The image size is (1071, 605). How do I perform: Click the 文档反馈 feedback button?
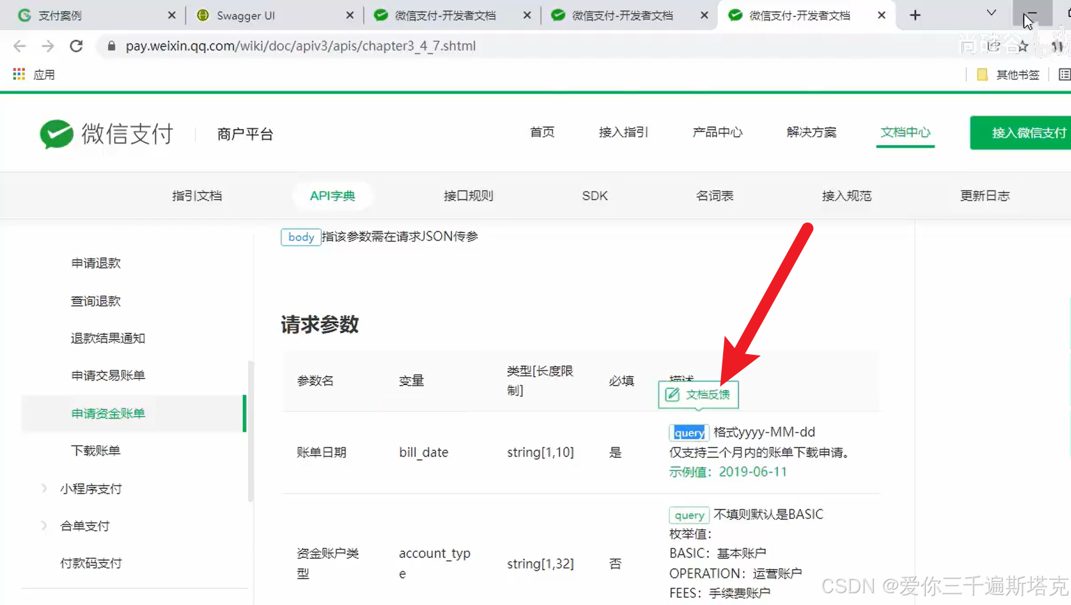pos(698,394)
